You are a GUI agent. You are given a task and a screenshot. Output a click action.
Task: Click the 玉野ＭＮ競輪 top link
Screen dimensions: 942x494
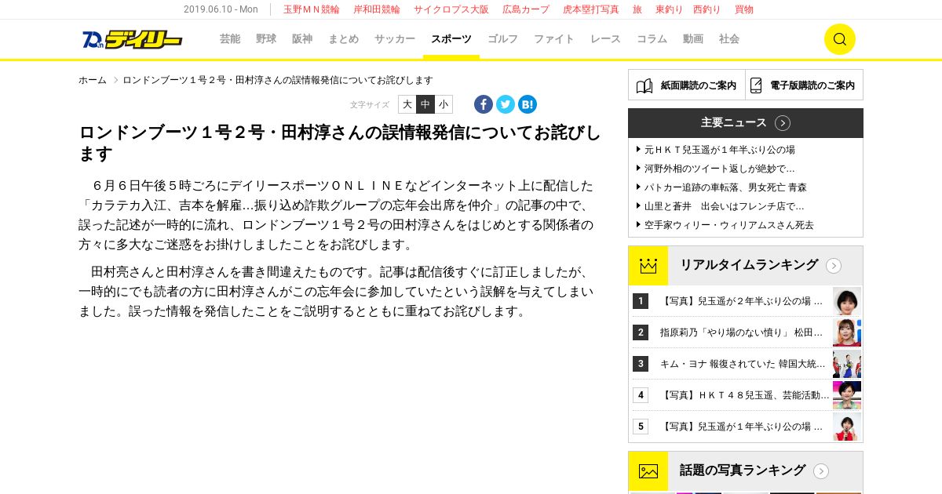click(312, 9)
